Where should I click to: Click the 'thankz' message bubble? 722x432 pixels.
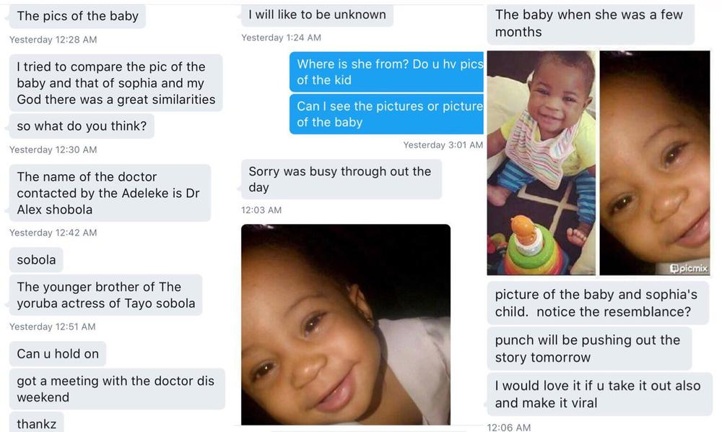(x=36, y=423)
